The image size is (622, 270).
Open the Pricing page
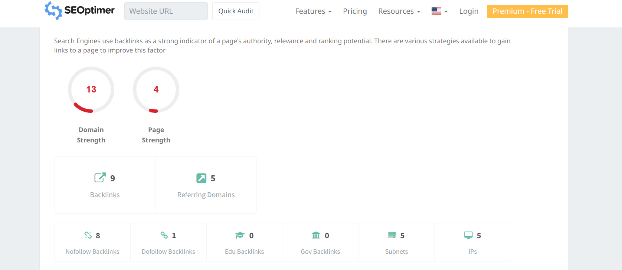coord(355,11)
